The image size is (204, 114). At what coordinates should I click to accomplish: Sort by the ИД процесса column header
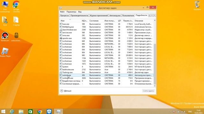84,21
